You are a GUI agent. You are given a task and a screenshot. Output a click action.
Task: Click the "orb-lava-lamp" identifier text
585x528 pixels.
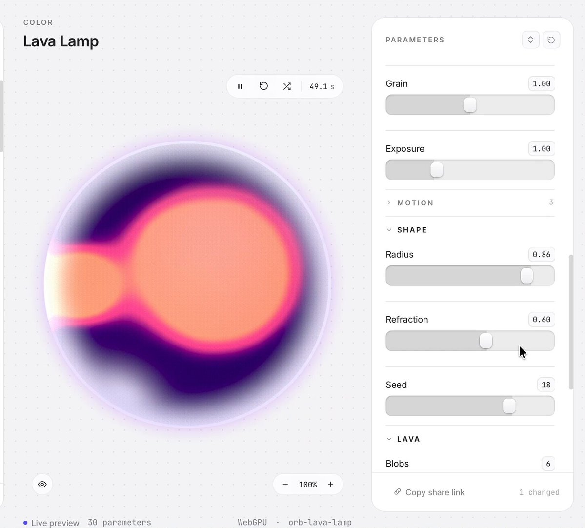click(320, 523)
